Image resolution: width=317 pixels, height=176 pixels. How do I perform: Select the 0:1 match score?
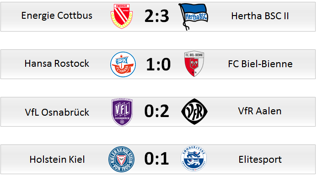(156, 159)
